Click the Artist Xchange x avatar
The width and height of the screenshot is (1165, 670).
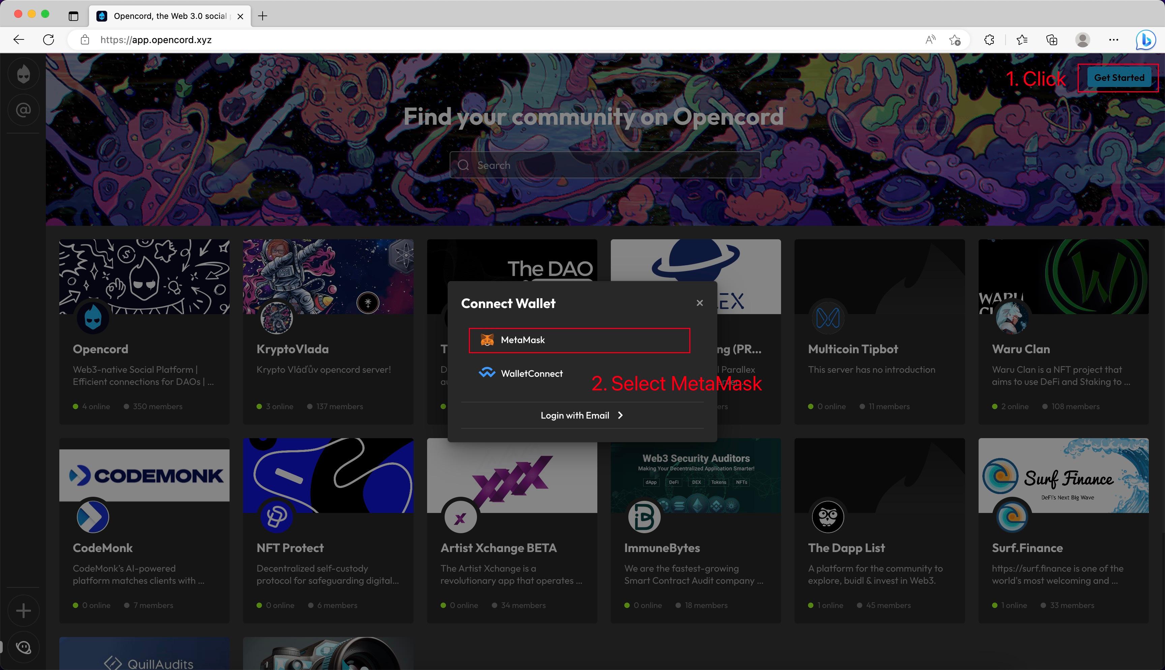[460, 517]
